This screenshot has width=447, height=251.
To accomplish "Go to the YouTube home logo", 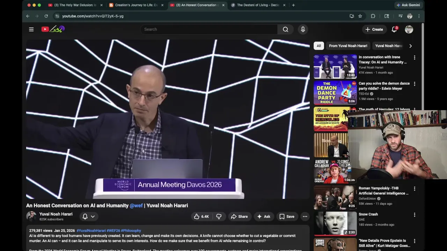I will coord(53,29).
